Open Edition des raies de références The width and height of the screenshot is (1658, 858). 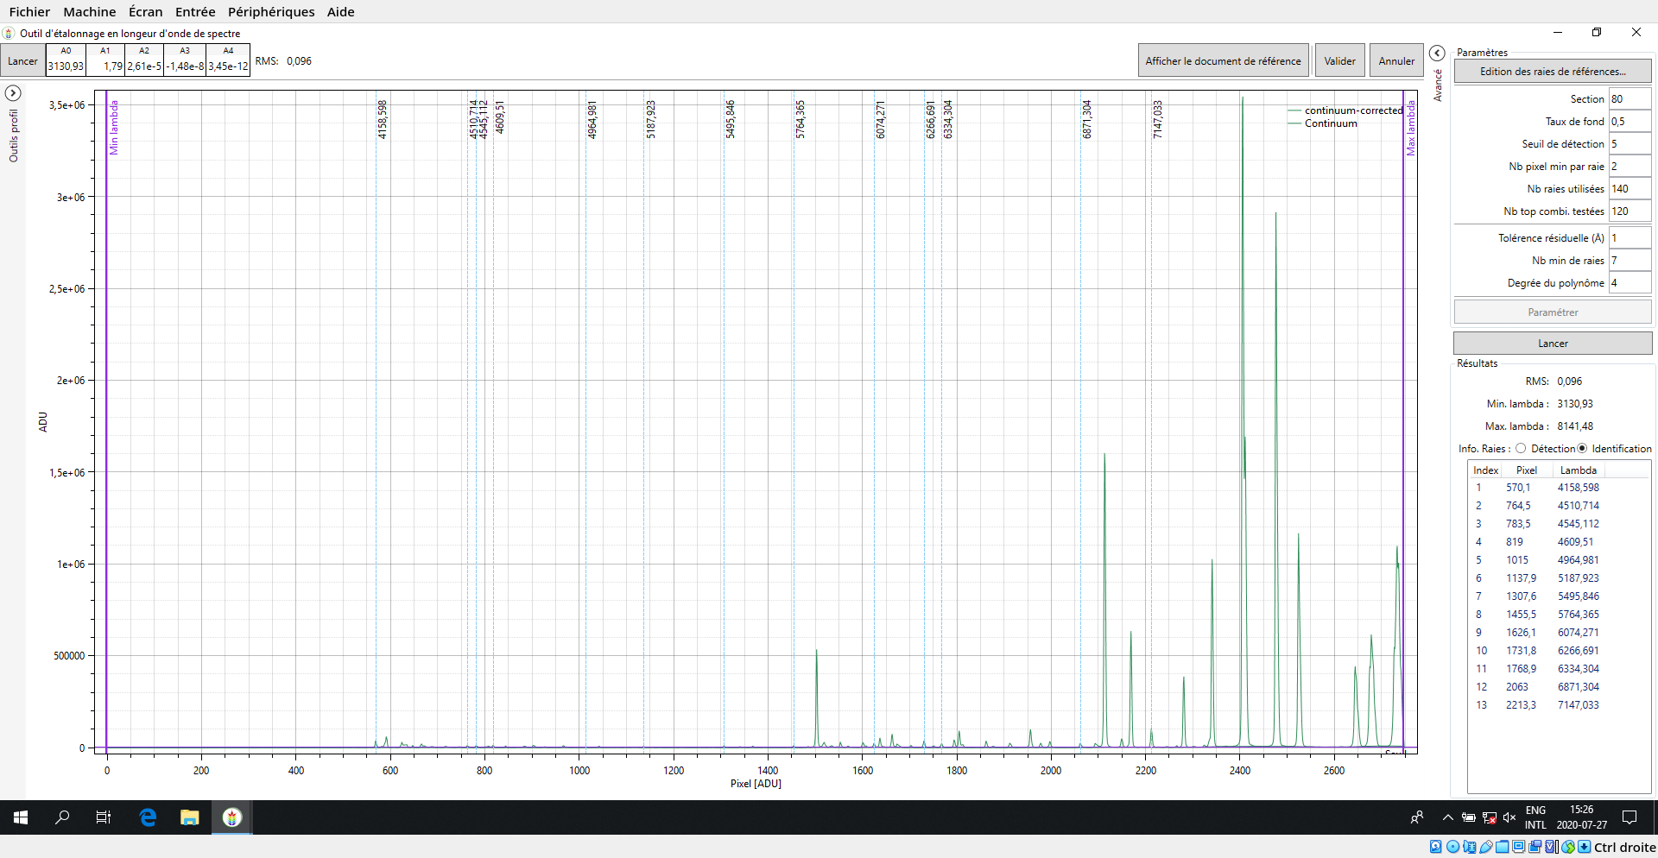1552,72
